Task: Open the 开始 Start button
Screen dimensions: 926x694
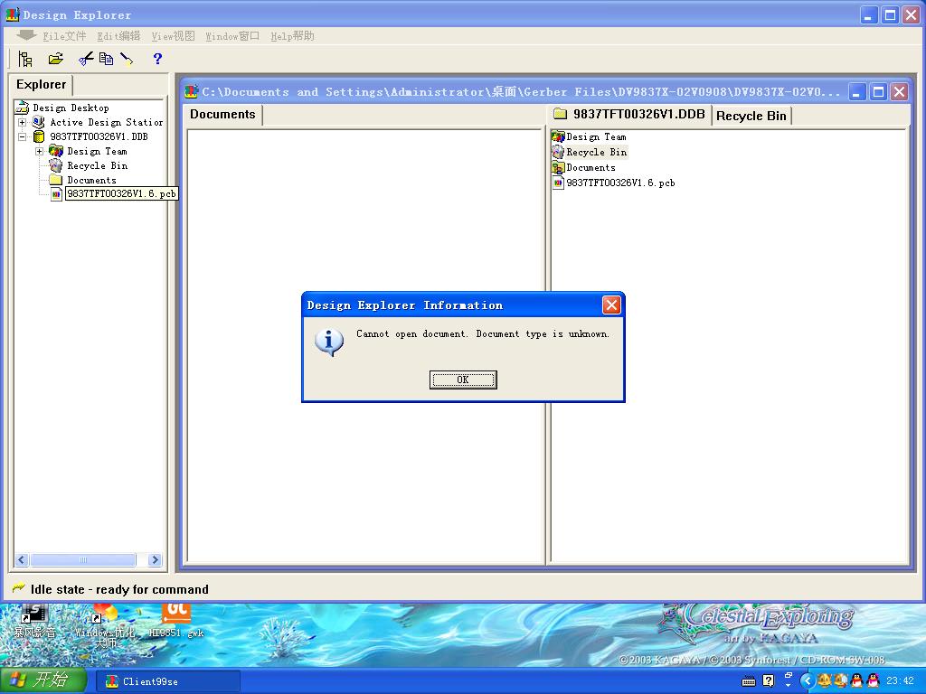Action: (43, 680)
